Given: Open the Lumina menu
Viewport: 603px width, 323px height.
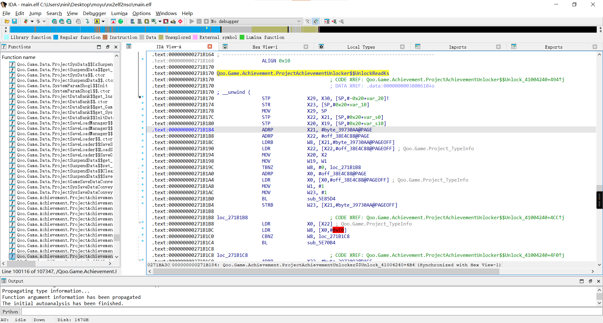Looking at the screenshot, I should [119, 13].
